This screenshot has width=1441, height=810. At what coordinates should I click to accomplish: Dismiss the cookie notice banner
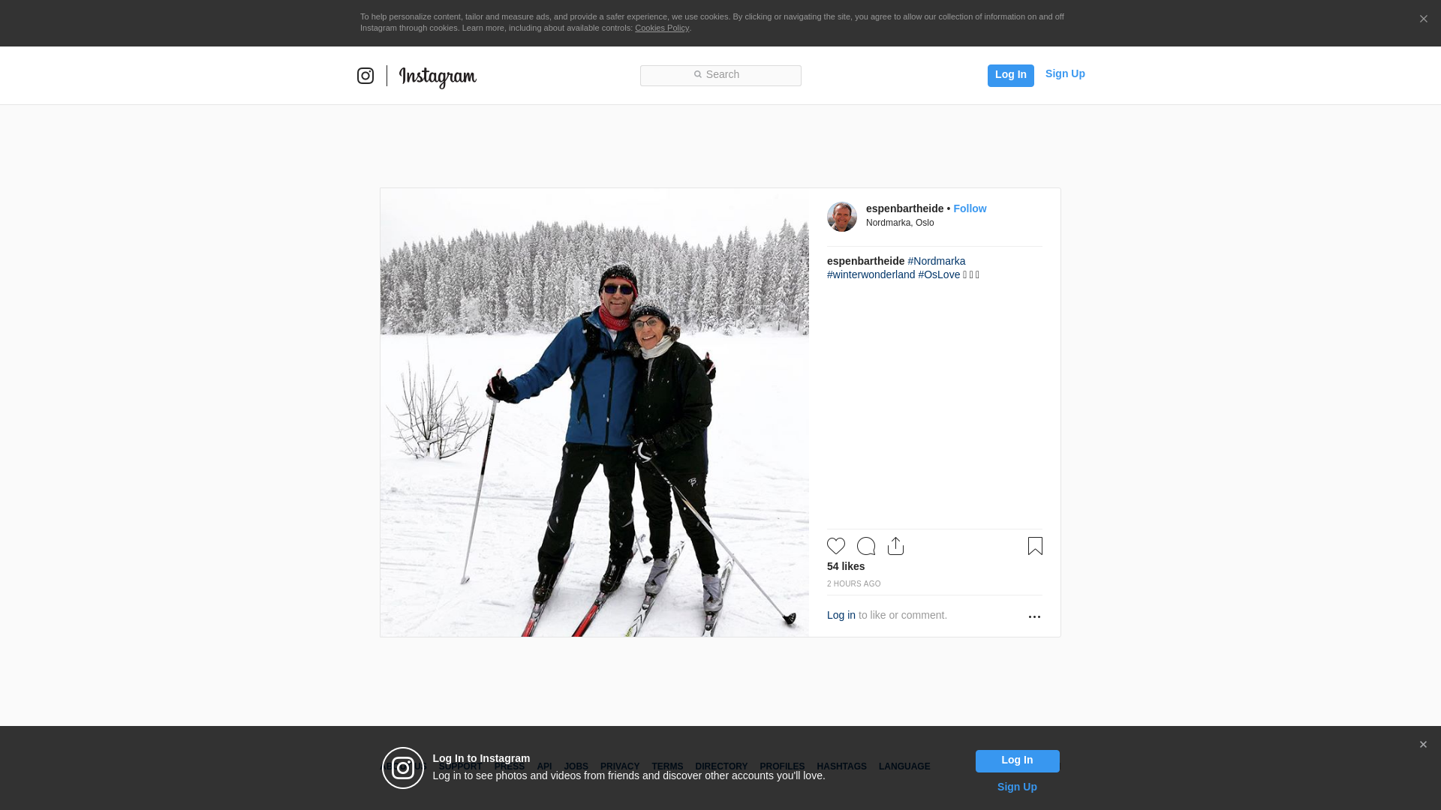point(1423,19)
